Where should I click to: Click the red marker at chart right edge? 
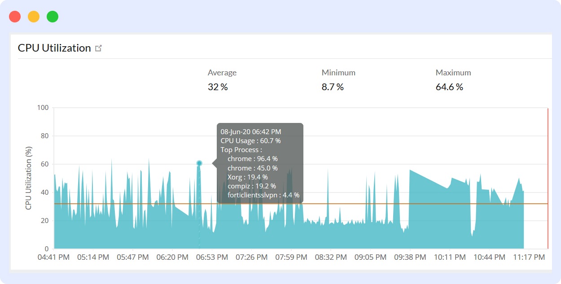548,178
